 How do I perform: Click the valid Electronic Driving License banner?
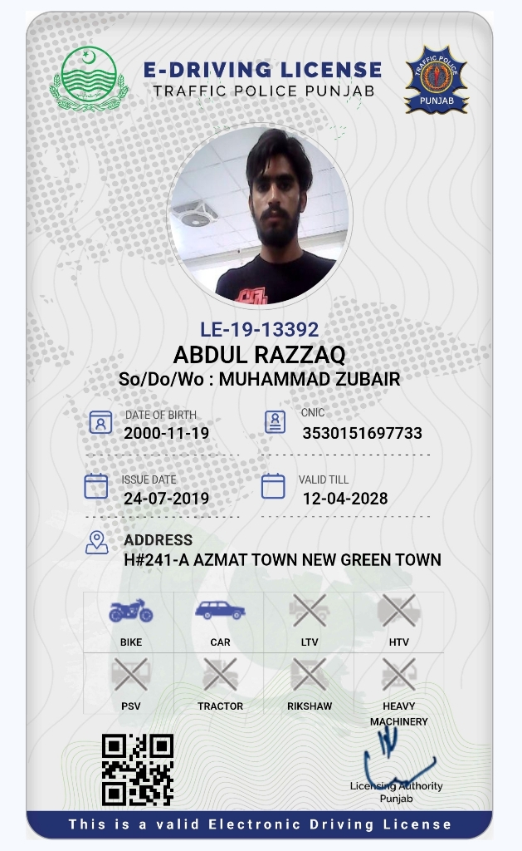(x=260, y=824)
